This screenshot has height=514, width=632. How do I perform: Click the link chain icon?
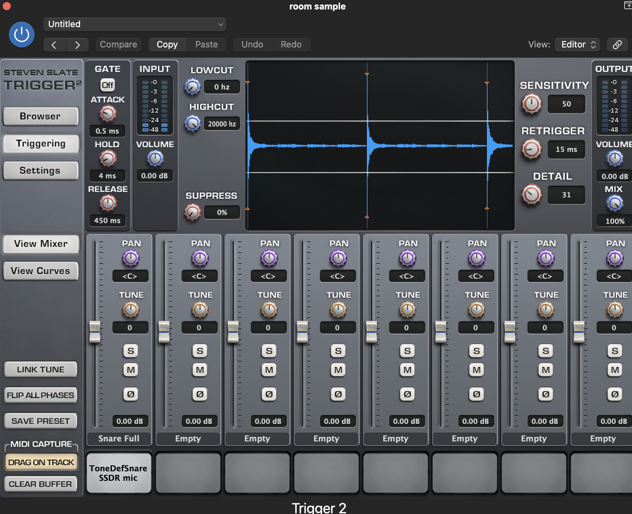pyautogui.click(x=617, y=44)
